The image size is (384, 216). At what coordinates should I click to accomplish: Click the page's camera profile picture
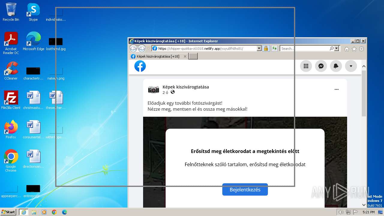tap(154, 89)
